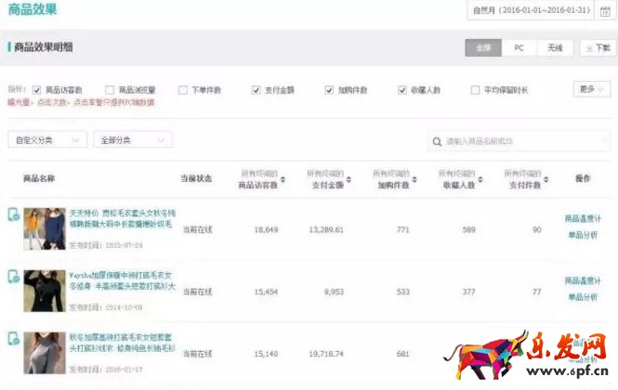Image resolution: width=618 pixels, height=390 pixels.
Task: Click the 下载 download button
Action: pos(596,47)
